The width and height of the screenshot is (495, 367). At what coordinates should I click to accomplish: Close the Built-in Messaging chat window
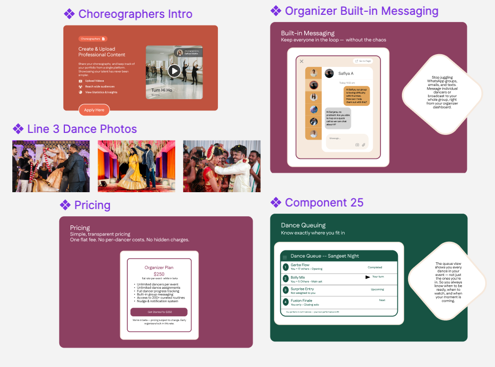pyautogui.click(x=302, y=61)
